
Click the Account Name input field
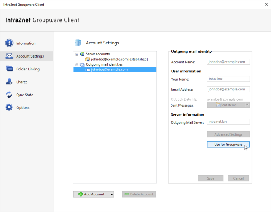(228, 62)
